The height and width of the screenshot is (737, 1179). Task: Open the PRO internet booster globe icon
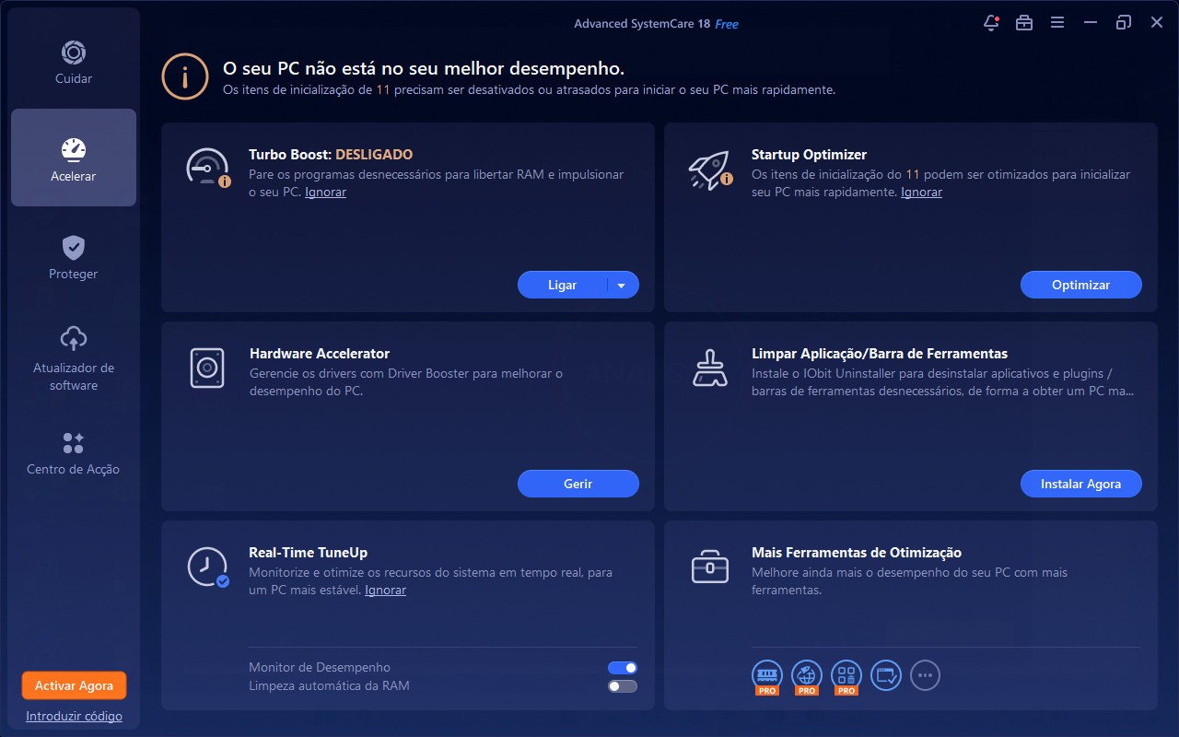(807, 676)
